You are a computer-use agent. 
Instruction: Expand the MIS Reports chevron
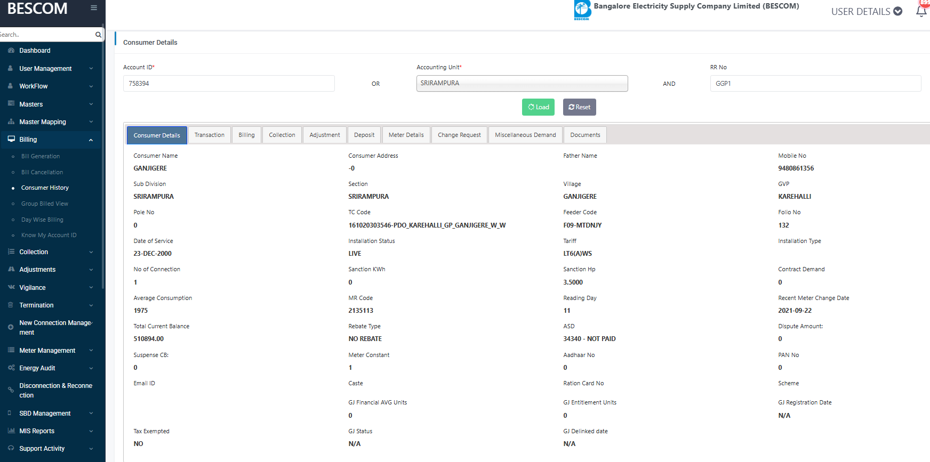point(91,431)
